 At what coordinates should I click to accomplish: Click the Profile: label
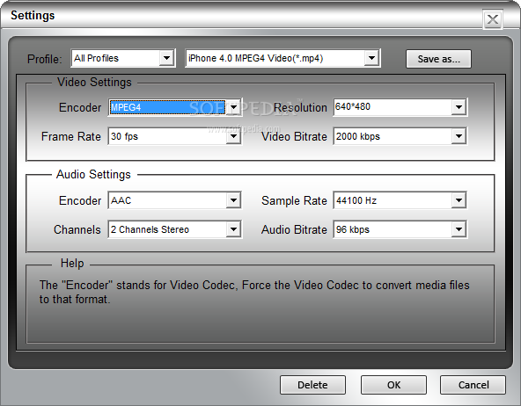point(45,59)
